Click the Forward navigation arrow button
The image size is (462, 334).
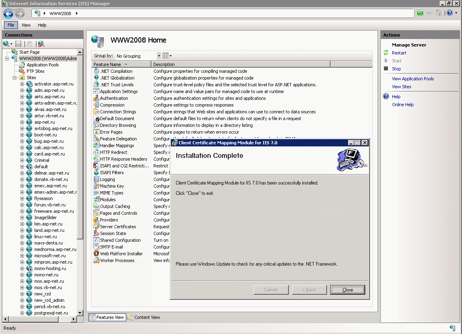pyautogui.click(x=20, y=14)
